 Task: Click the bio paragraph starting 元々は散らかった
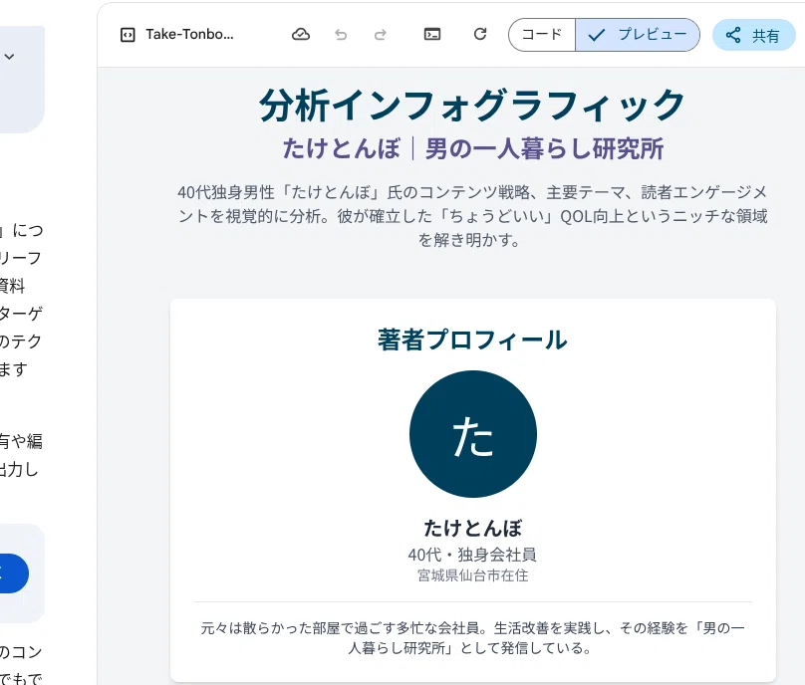coord(472,638)
